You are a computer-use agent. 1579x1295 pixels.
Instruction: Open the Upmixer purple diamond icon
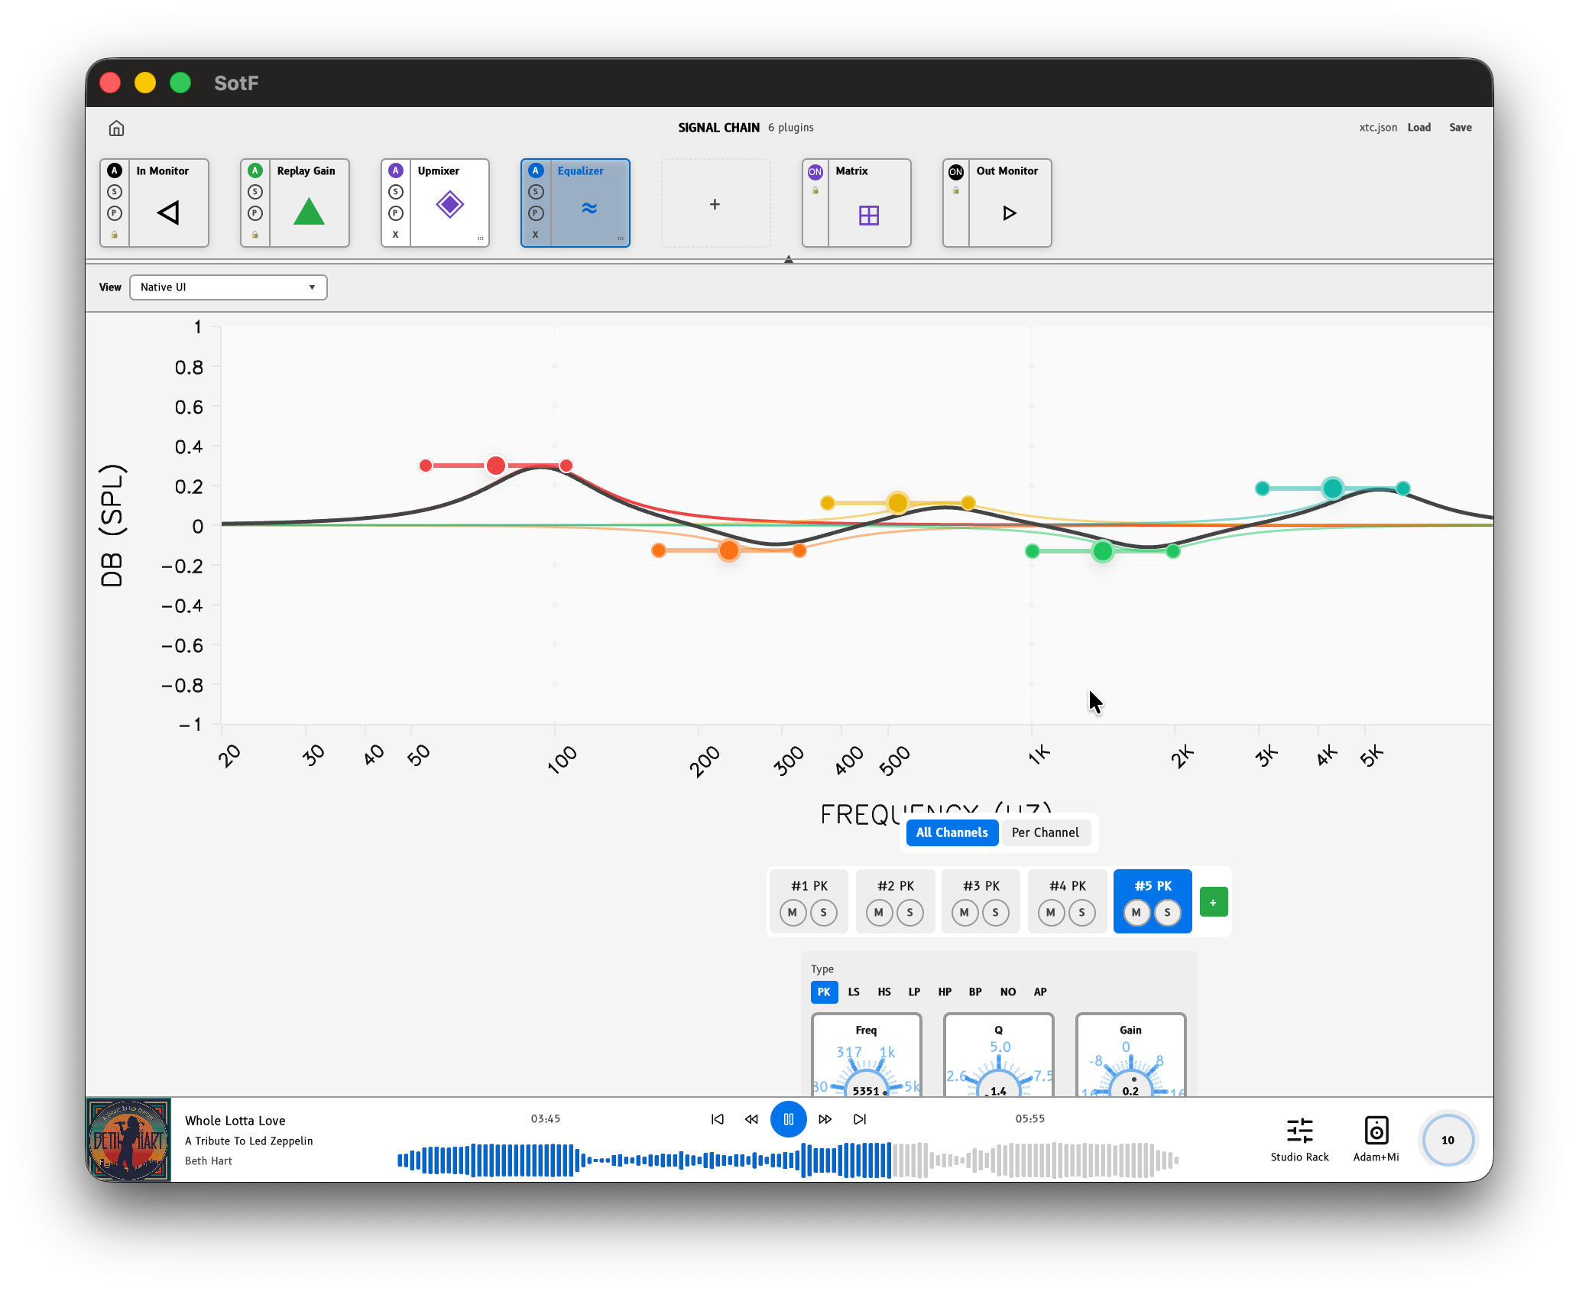click(449, 204)
